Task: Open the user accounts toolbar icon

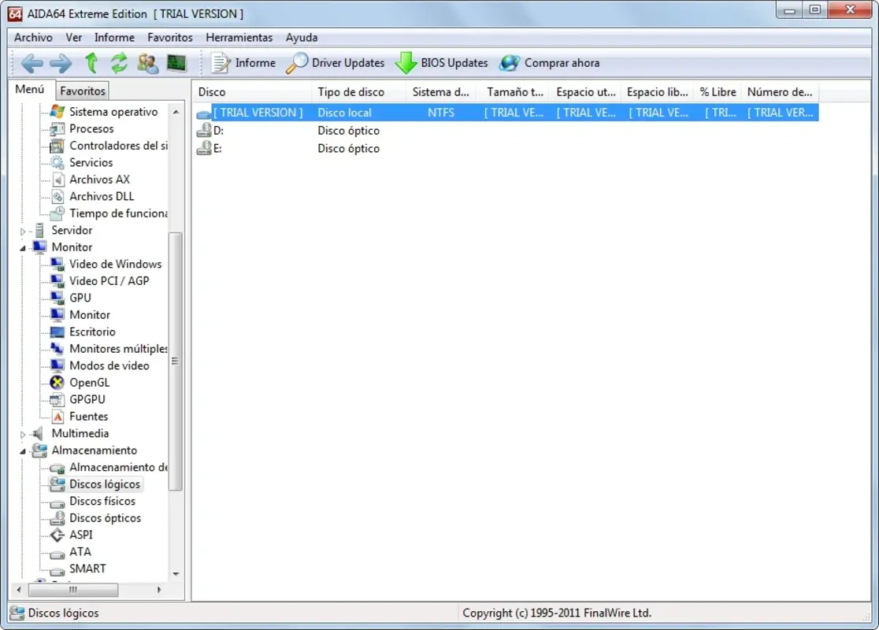Action: (x=148, y=63)
